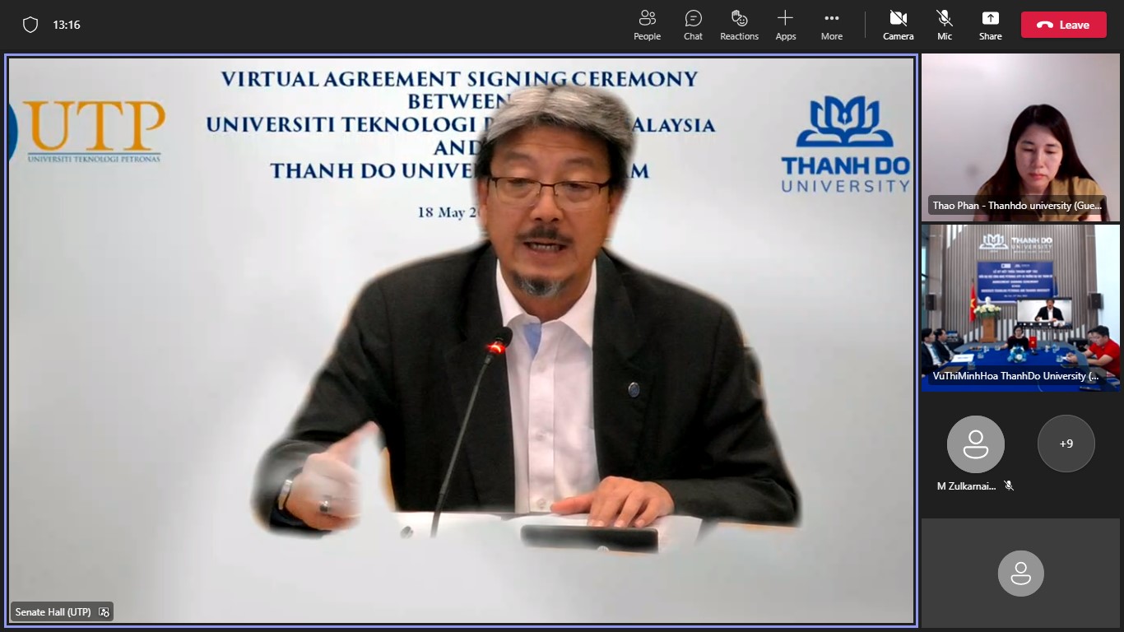
Task: Open the More actions menu
Action: coord(831,25)
